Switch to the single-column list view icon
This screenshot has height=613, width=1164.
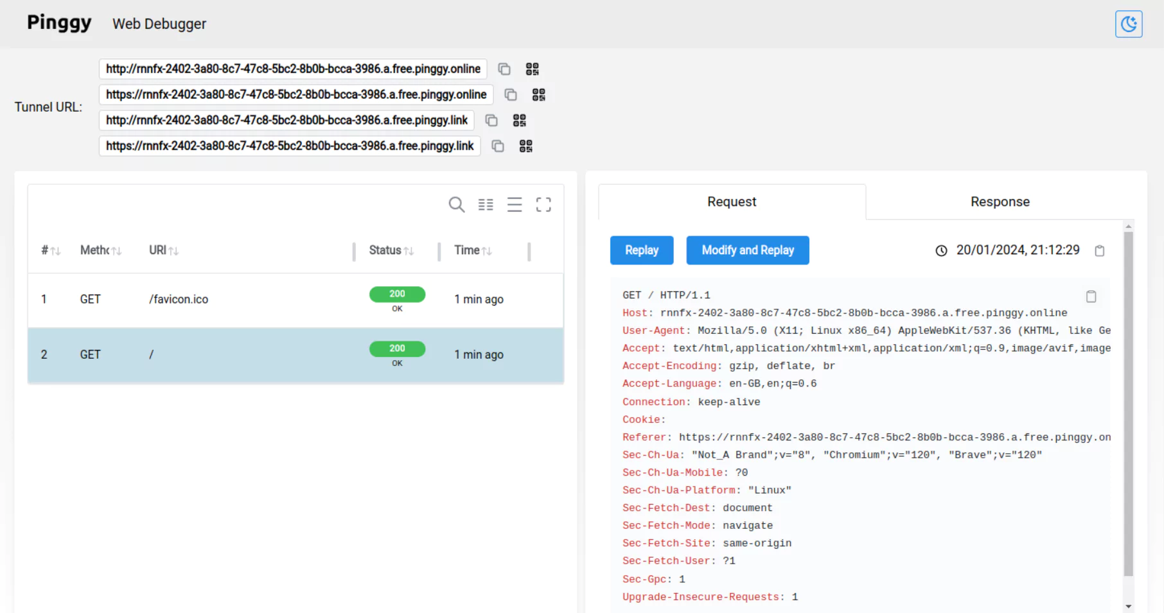pos(515,205)
